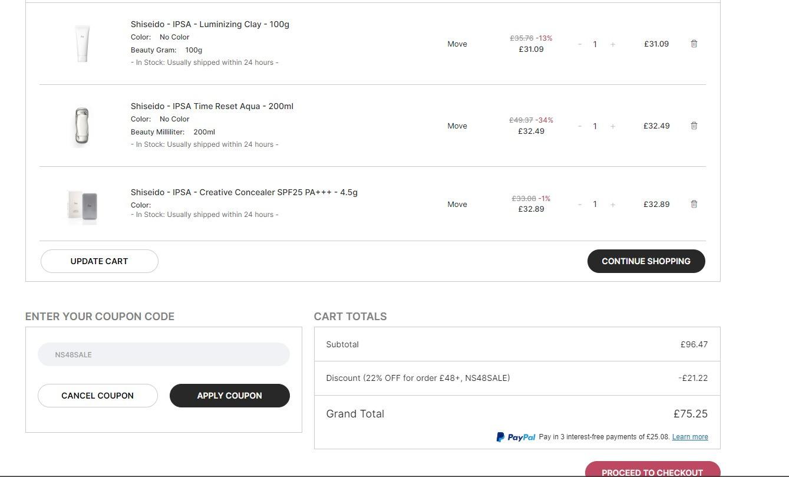The image size is (789, 477).
Task: Click the coupon code input field
Action: (164, 354)
